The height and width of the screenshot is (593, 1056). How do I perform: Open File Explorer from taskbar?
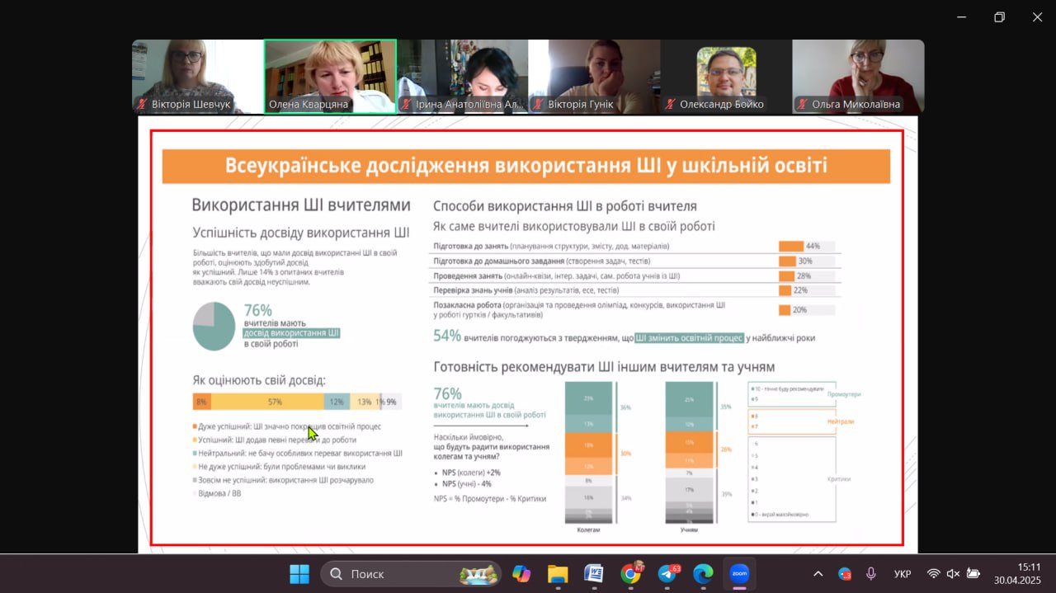(558, 573)
